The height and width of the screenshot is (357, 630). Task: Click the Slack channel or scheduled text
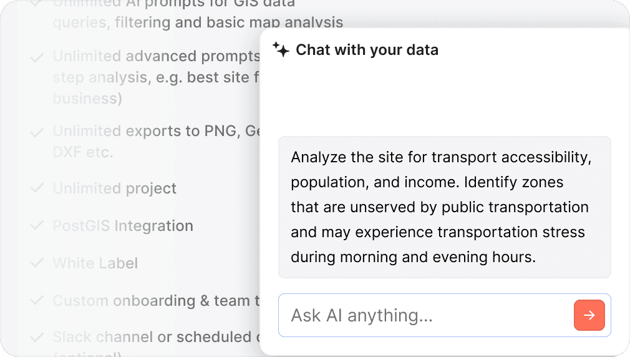click(x=156, y=337)
